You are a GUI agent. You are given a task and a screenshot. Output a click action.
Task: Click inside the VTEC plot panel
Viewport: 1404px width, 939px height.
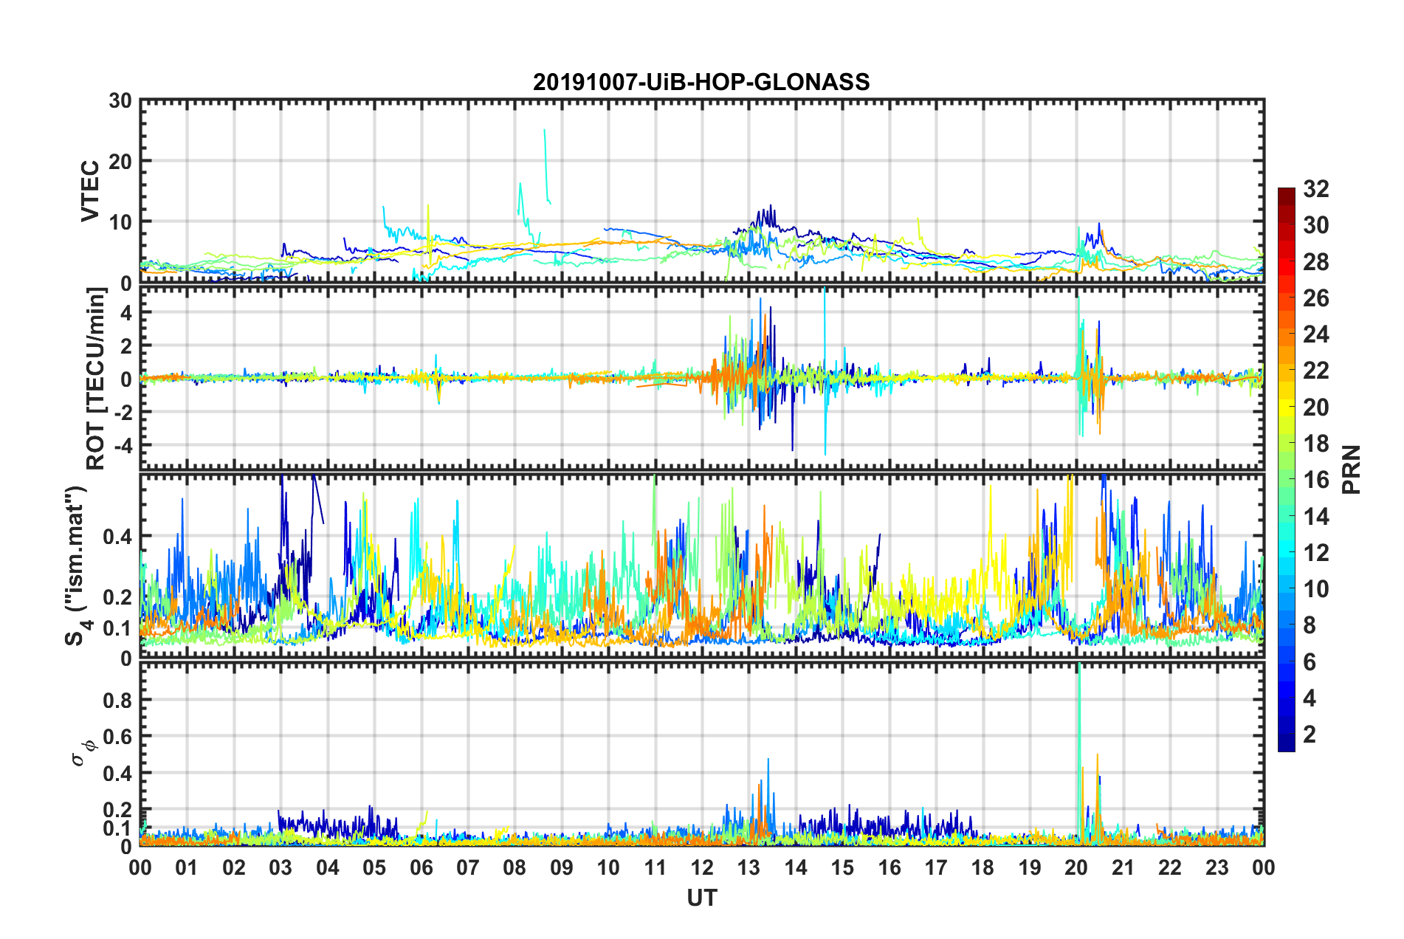coord(702,190)
